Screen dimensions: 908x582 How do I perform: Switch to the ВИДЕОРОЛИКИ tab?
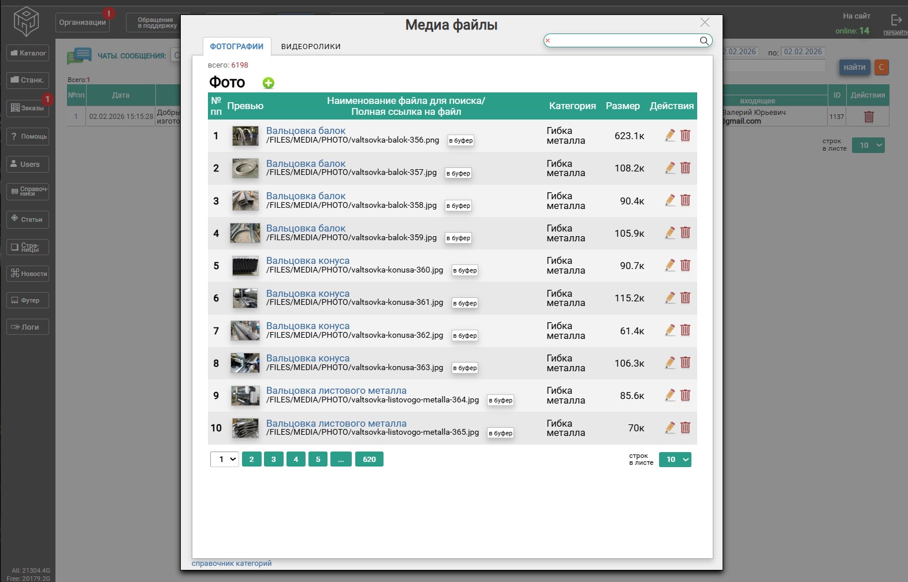(x=311, y=46)
